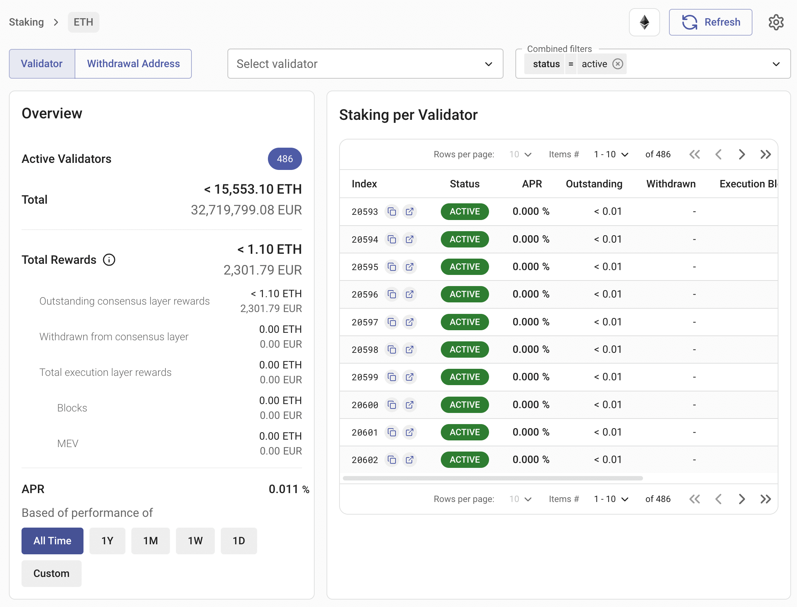Jump to first page in bottom pagination
The width and height of the screenshot is (797, 607).
tap(695, 499)
